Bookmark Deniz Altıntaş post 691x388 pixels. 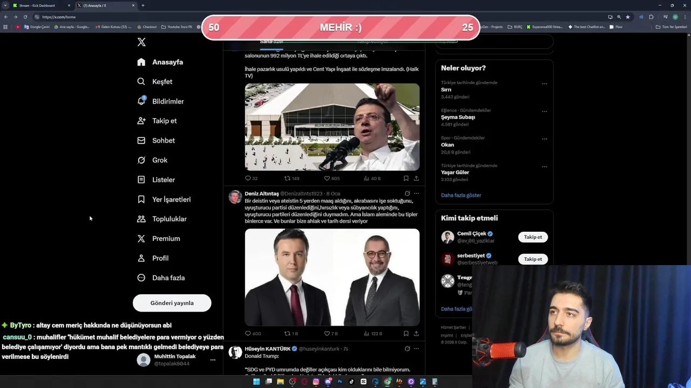406,334
